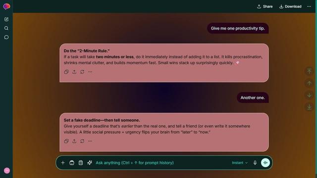Copy the fake deadline response

point(66,141)
